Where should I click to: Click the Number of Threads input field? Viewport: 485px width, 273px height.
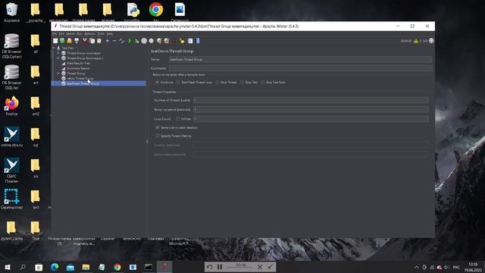click(311, 100)
